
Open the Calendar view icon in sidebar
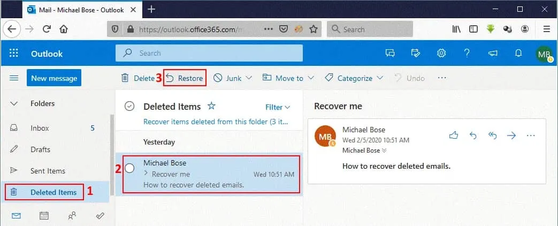(44, 216)
